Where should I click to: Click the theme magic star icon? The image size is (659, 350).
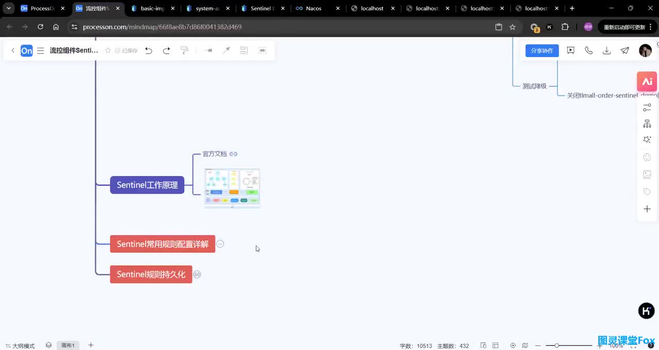647,140
